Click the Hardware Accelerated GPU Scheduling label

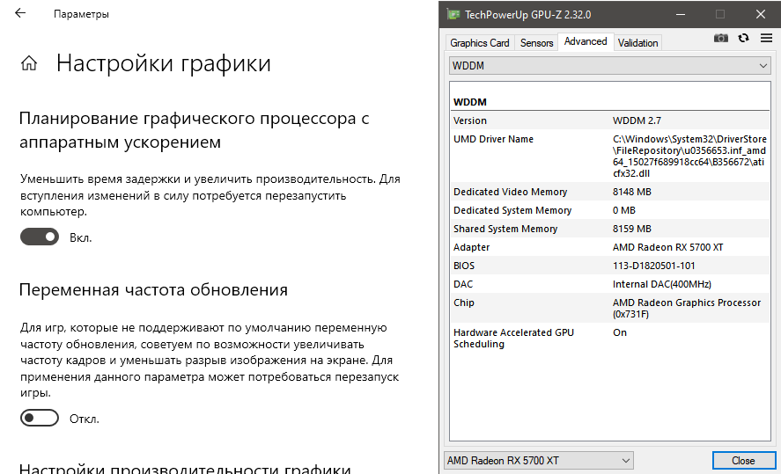513,339
